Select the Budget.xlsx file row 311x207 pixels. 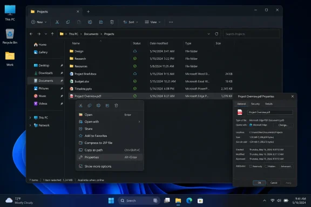(151, 81)
